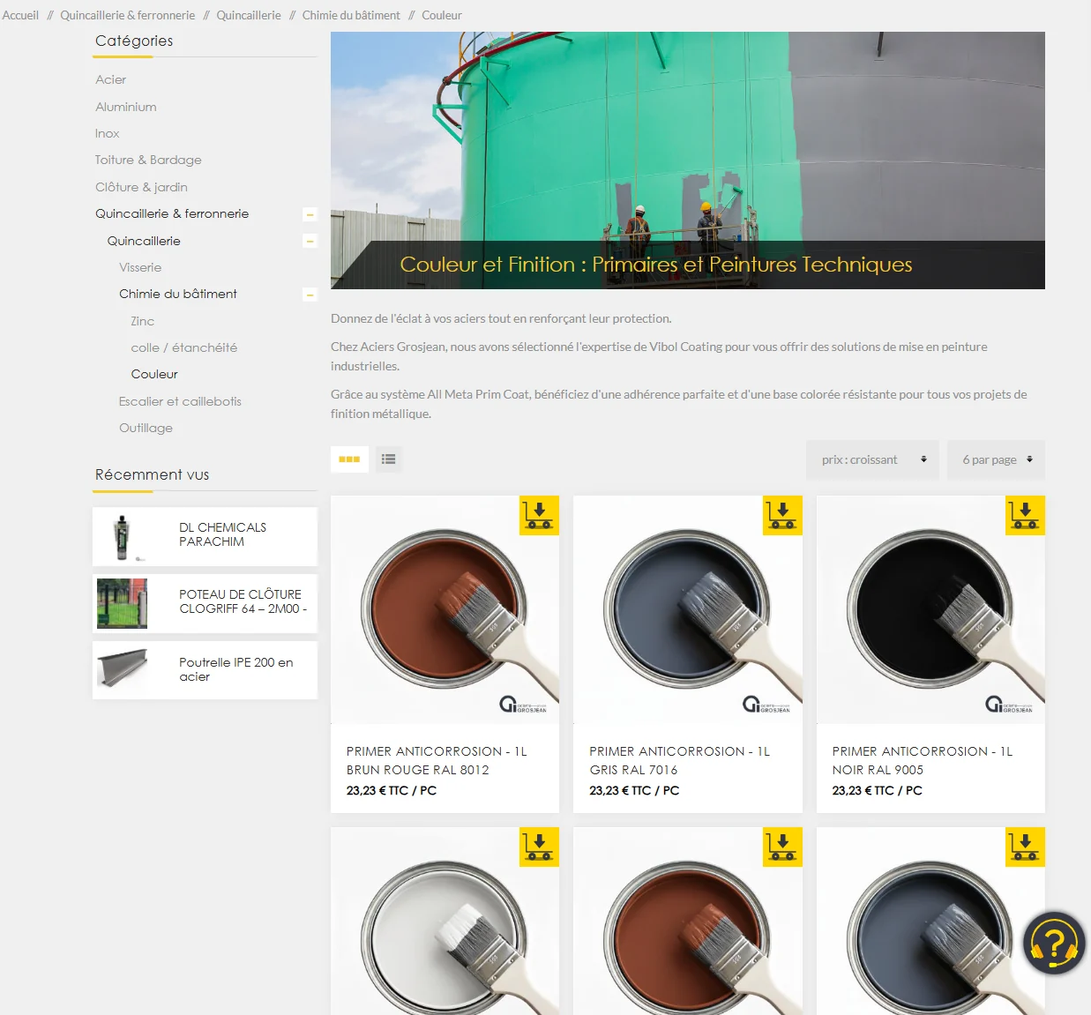Click price 23,23 € TTC under Noir RAL 9005
The width and height of the screenshot is (1091, 1015).
(878, 790)
